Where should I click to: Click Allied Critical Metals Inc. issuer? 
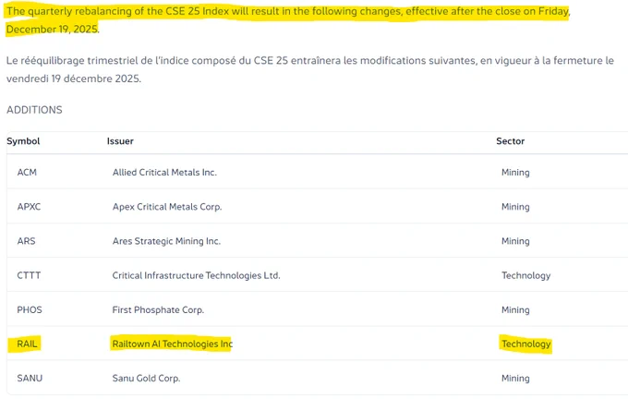(x=164, y=173)
